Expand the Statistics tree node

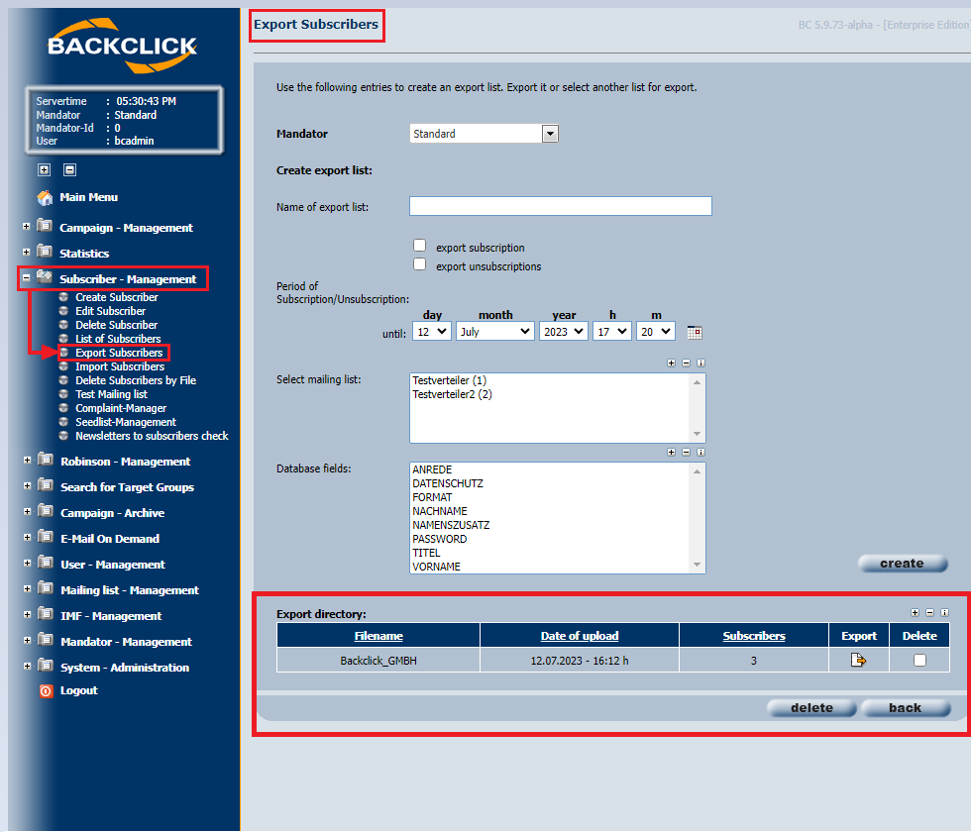[27, 252]
